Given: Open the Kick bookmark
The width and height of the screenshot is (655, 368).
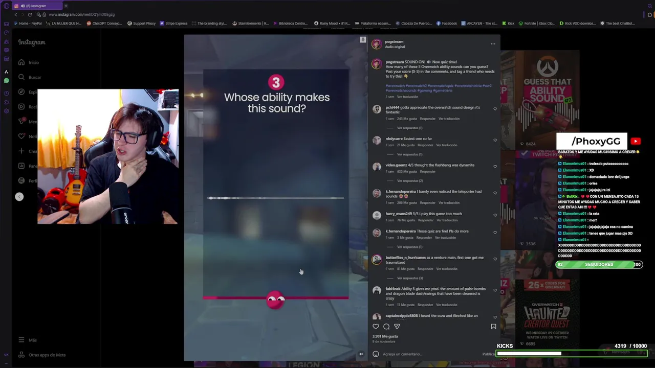Looking at the screenshot, I should [x=508, y=24].
